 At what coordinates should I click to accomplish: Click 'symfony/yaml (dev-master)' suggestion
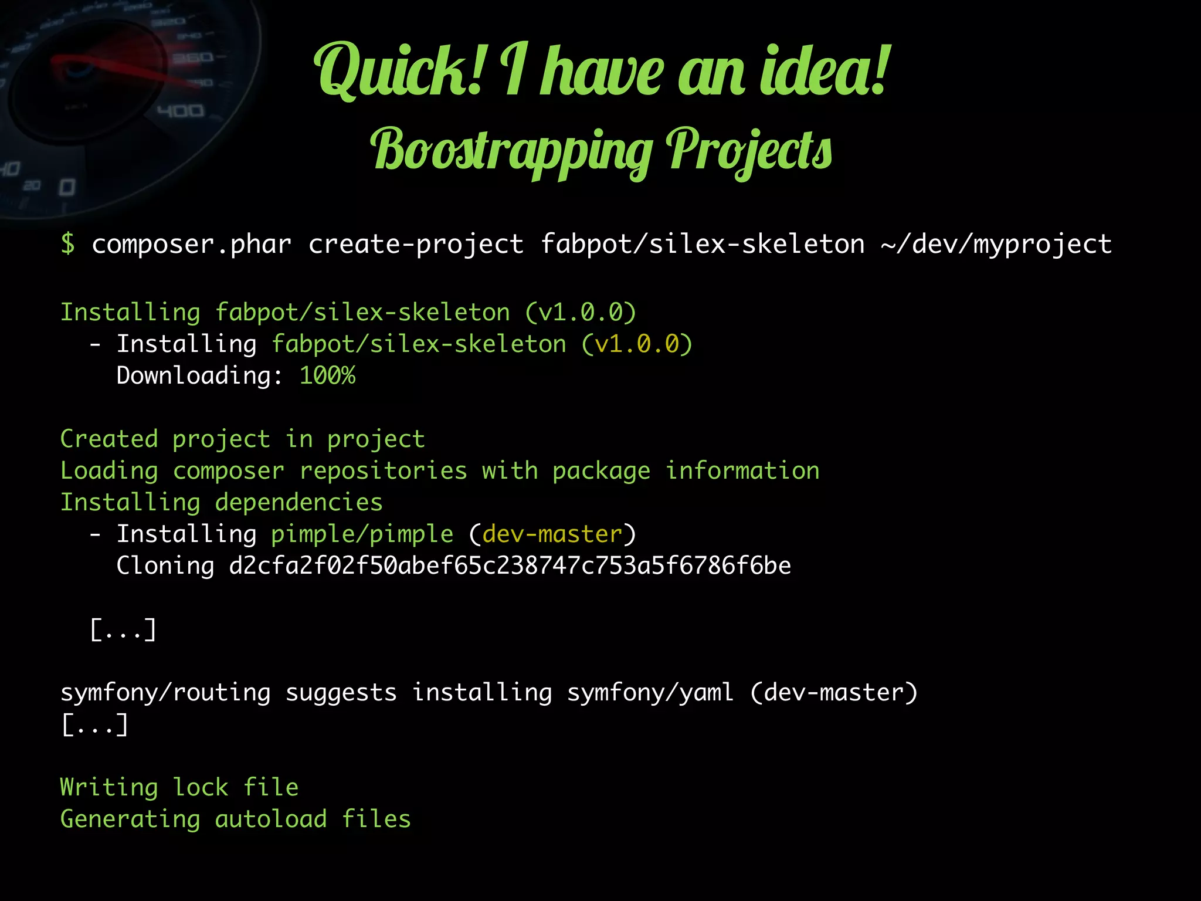742,693
